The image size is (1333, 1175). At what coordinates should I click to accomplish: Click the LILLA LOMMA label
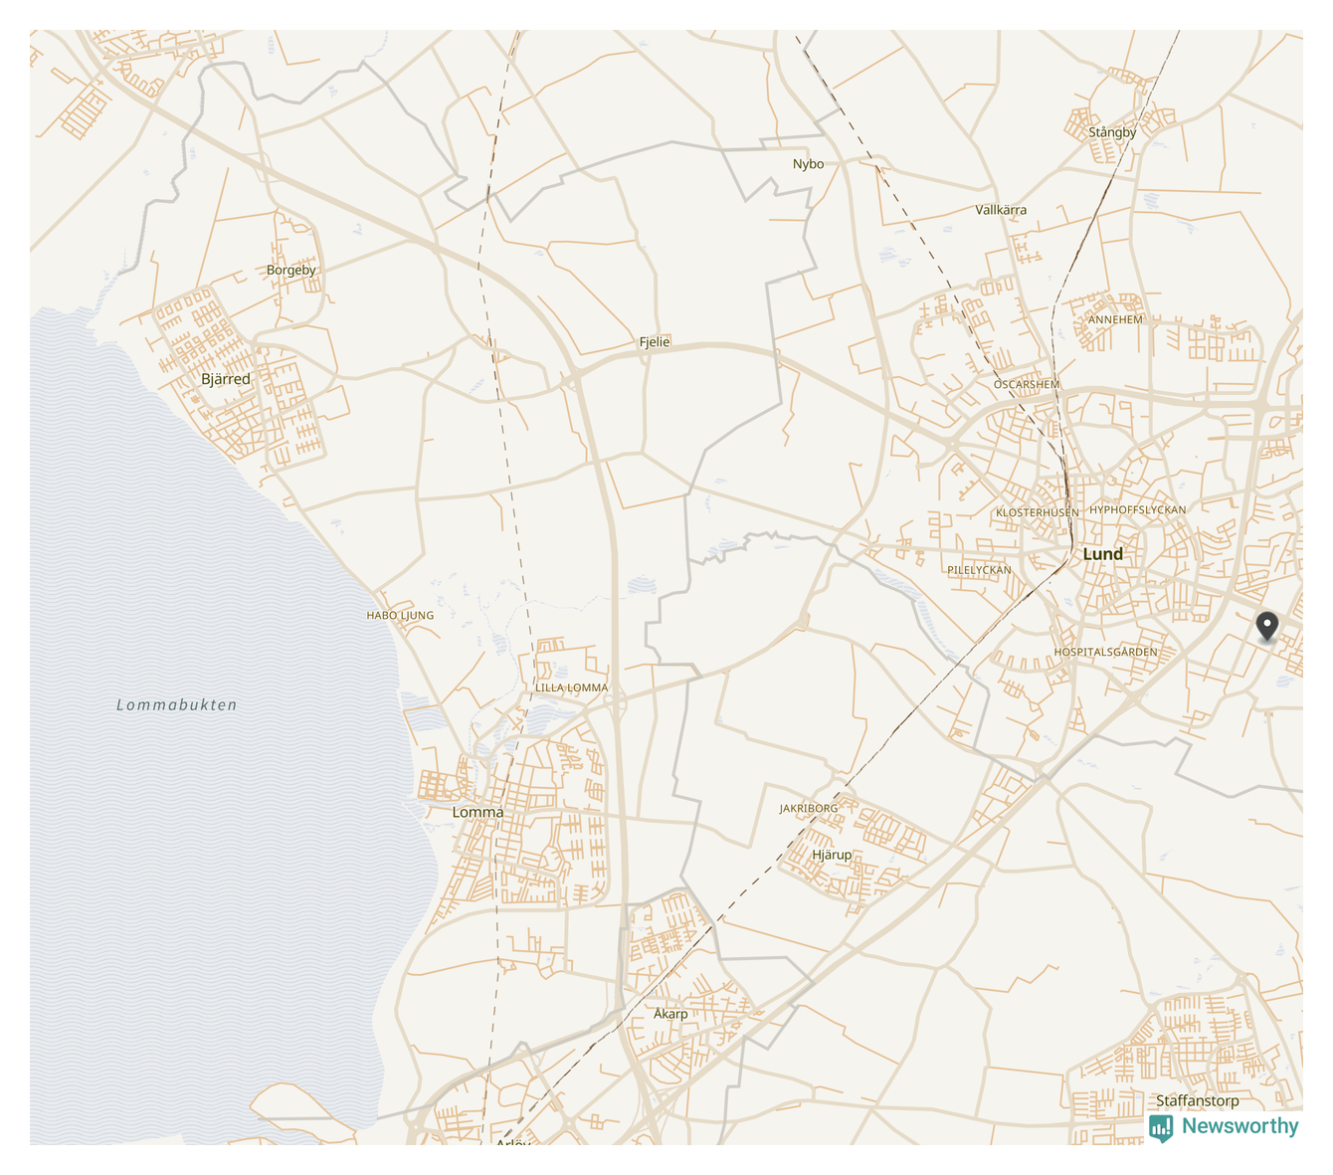(x=571, y=687)
